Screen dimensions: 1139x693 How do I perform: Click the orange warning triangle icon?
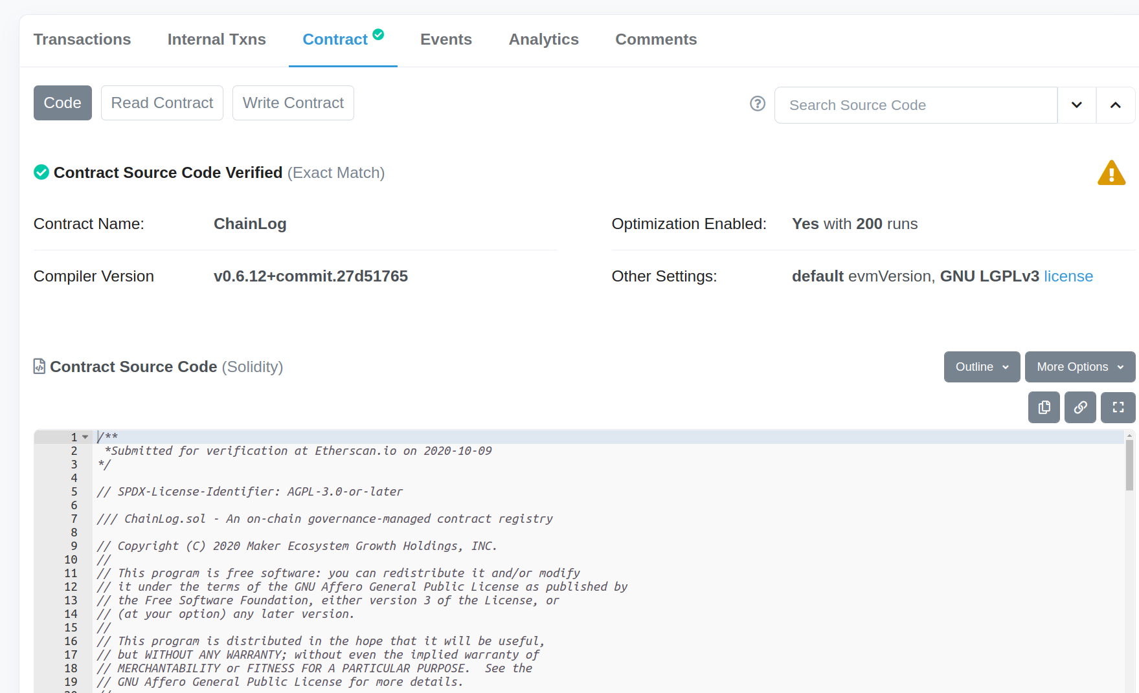(x=1112, y=173)
